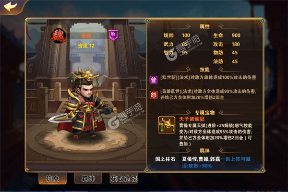Tap the 国之柱石 bond entry
The width and height of the screenshot is (288, 192).
[165, 159]
